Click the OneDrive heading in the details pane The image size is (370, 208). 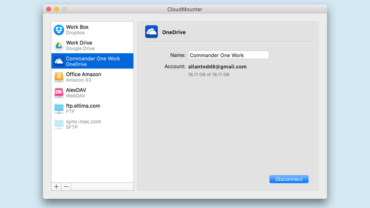[174, 32]
